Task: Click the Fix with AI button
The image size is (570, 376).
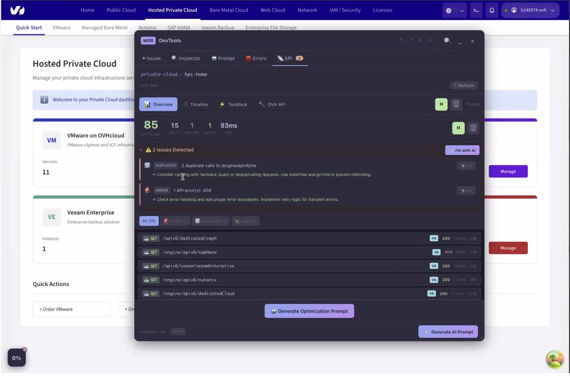Action: click(x=462, y=150)
